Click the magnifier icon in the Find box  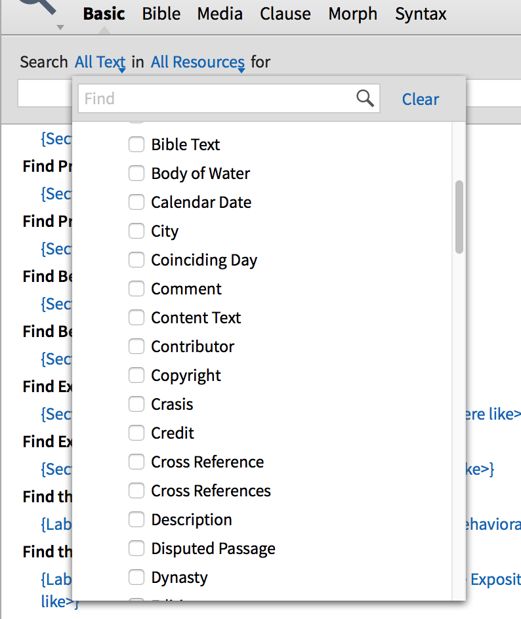click(x=365, y=98)
